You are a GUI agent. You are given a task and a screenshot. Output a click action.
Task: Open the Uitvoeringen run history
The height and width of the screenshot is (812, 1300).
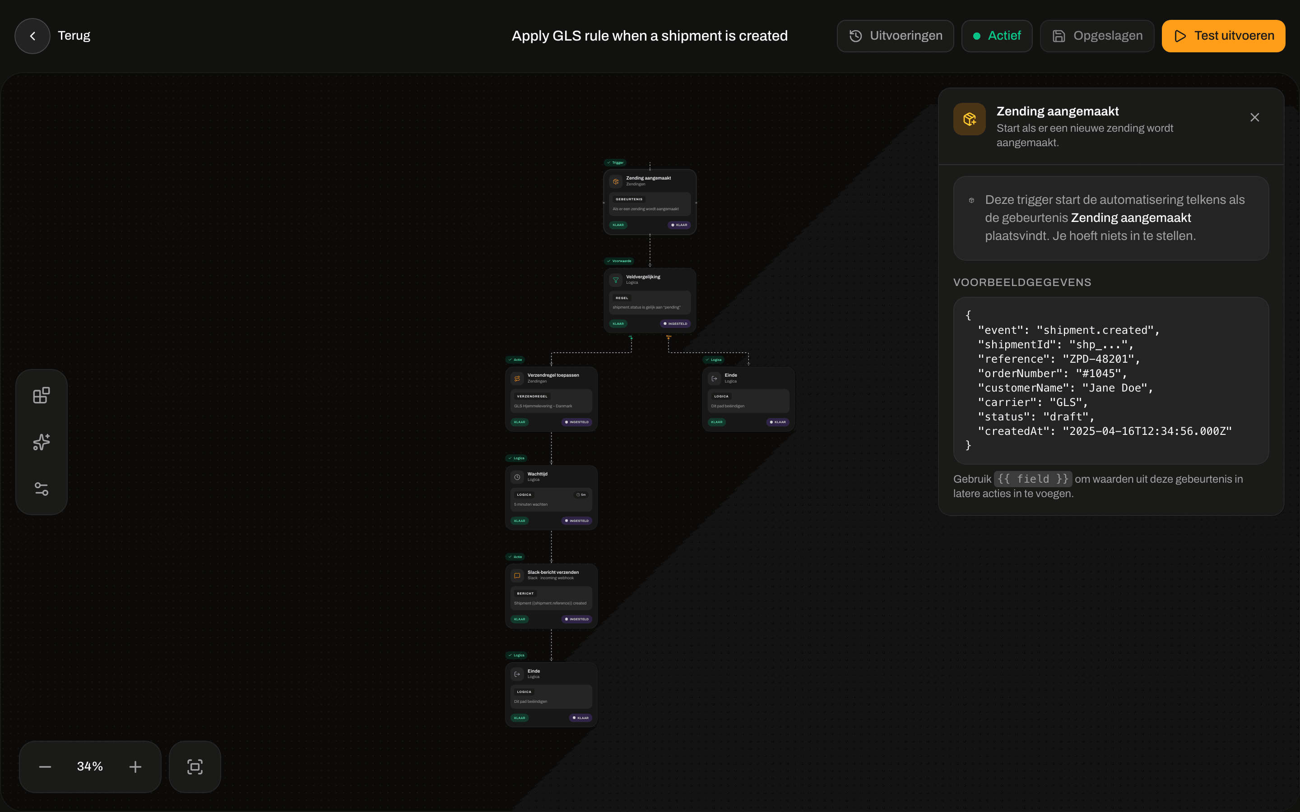[895, 36]
